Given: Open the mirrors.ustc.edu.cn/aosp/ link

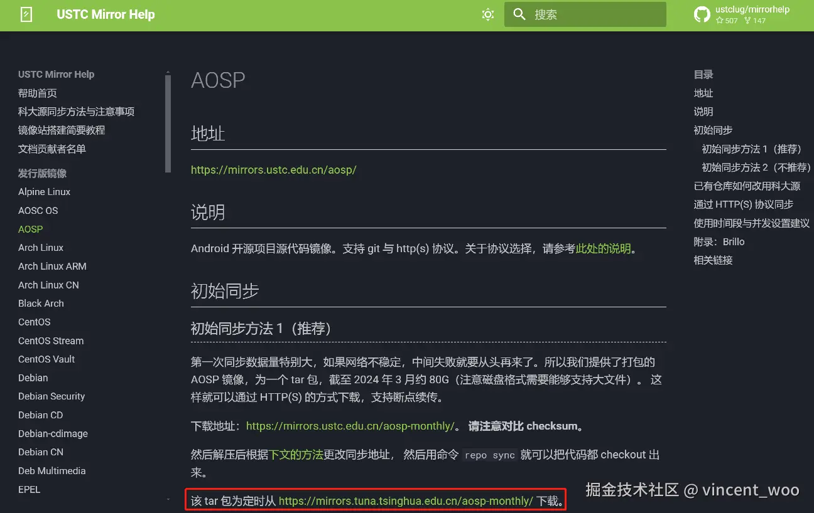Looking at the screenshot, I should click(273, 169).
